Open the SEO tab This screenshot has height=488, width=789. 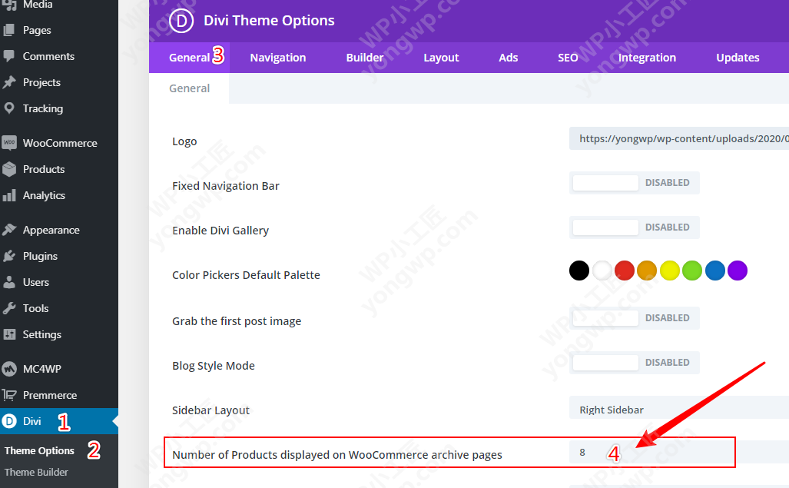pyautogui.click(x=568, y=58)
